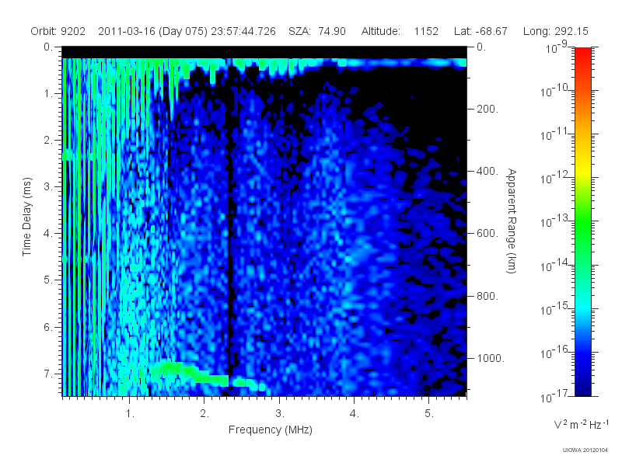Click the 'Lat: -68.67' value
The image size is (622, 466).
click(480, 31)
